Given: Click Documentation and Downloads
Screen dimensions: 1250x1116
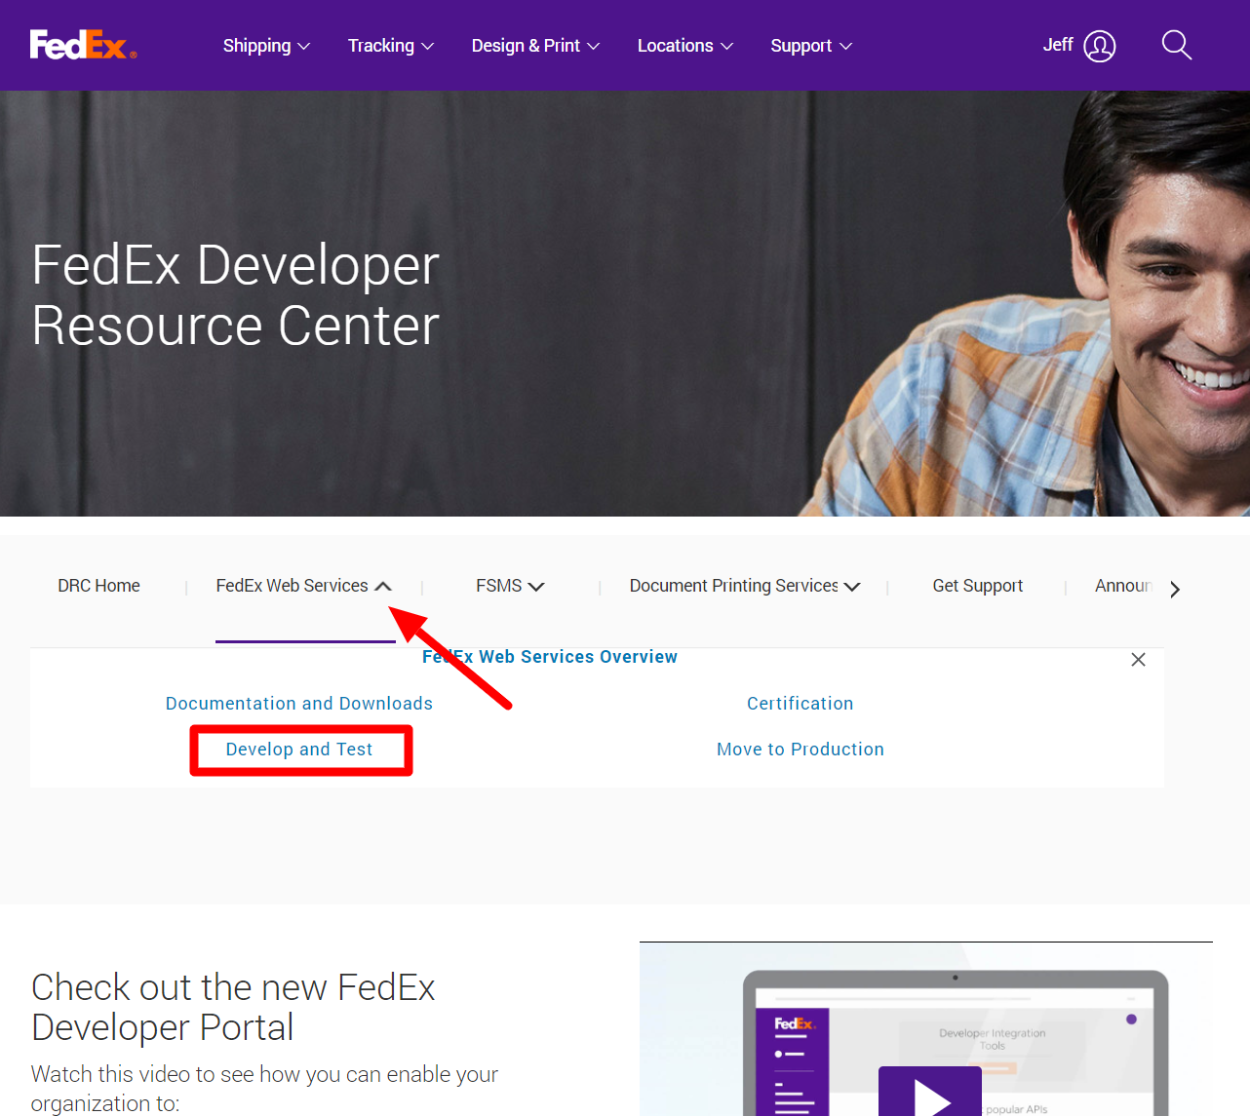Looking at the screenshot, I should [x=298, y=703].
